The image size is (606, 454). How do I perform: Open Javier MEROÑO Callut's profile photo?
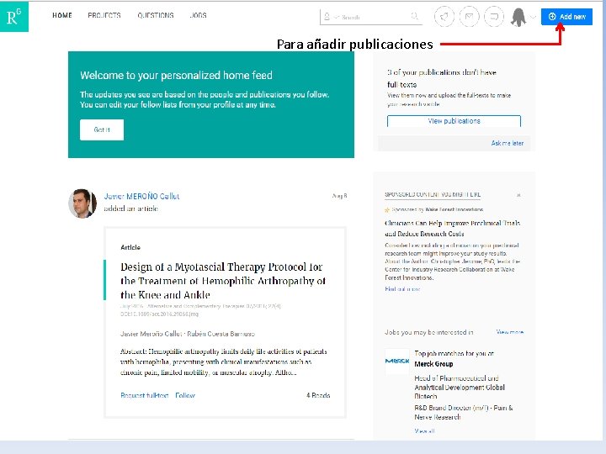pos(82,203)
